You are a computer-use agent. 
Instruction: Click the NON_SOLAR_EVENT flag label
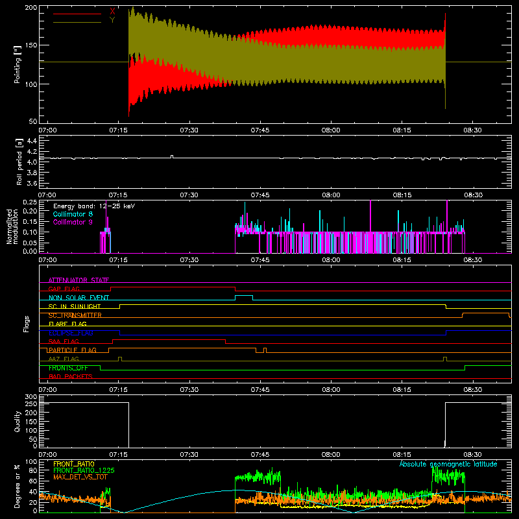click(78, 298)
